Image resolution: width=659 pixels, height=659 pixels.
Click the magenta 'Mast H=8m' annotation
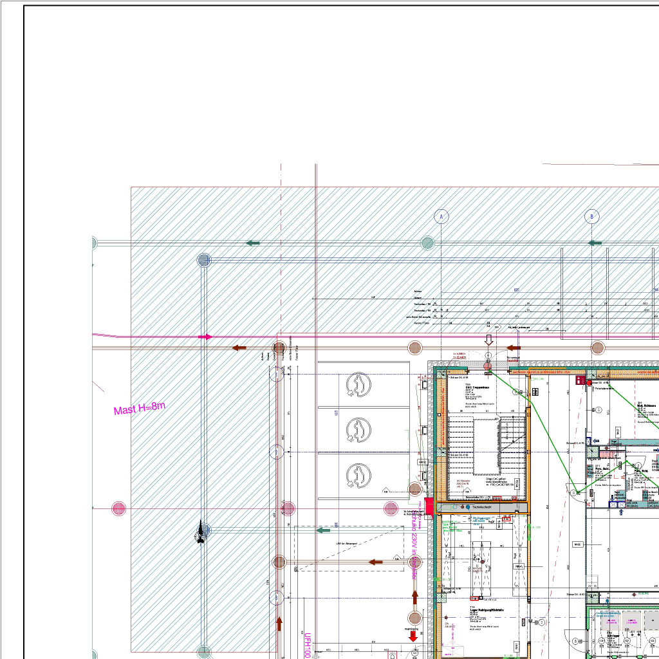click(140, 408)
